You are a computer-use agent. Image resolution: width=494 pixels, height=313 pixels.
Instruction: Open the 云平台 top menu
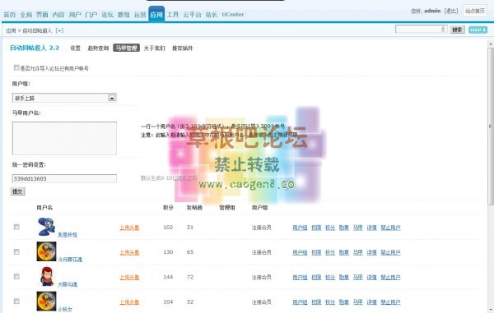[192, 15]
